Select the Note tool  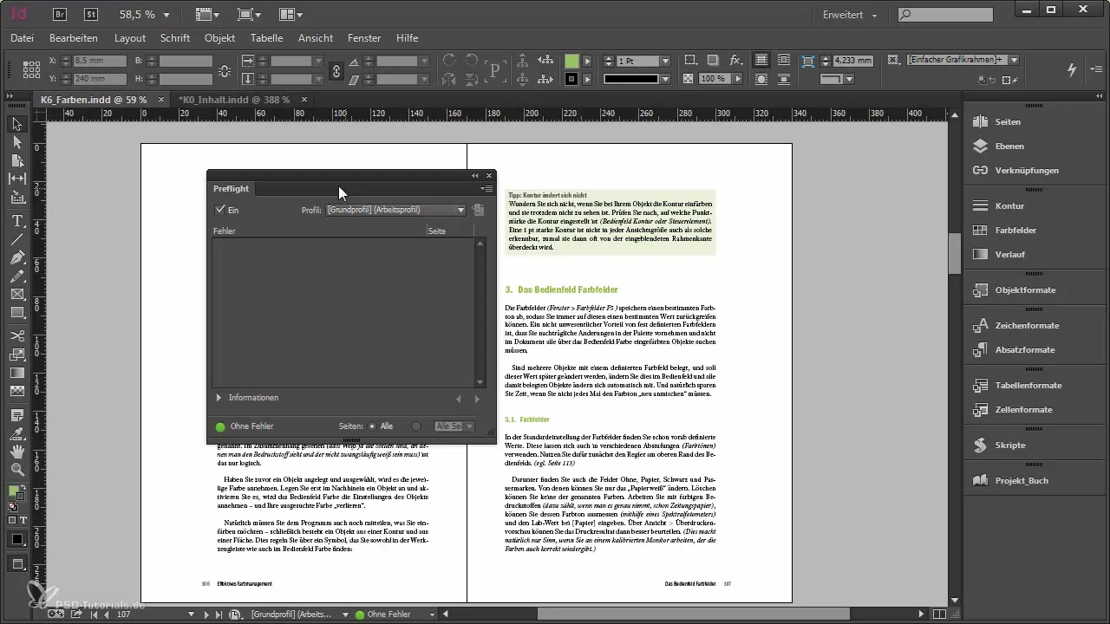click(x=17, y=413)
